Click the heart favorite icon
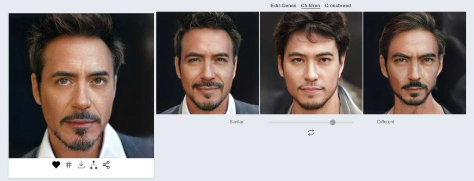 (x=56, y=165)
